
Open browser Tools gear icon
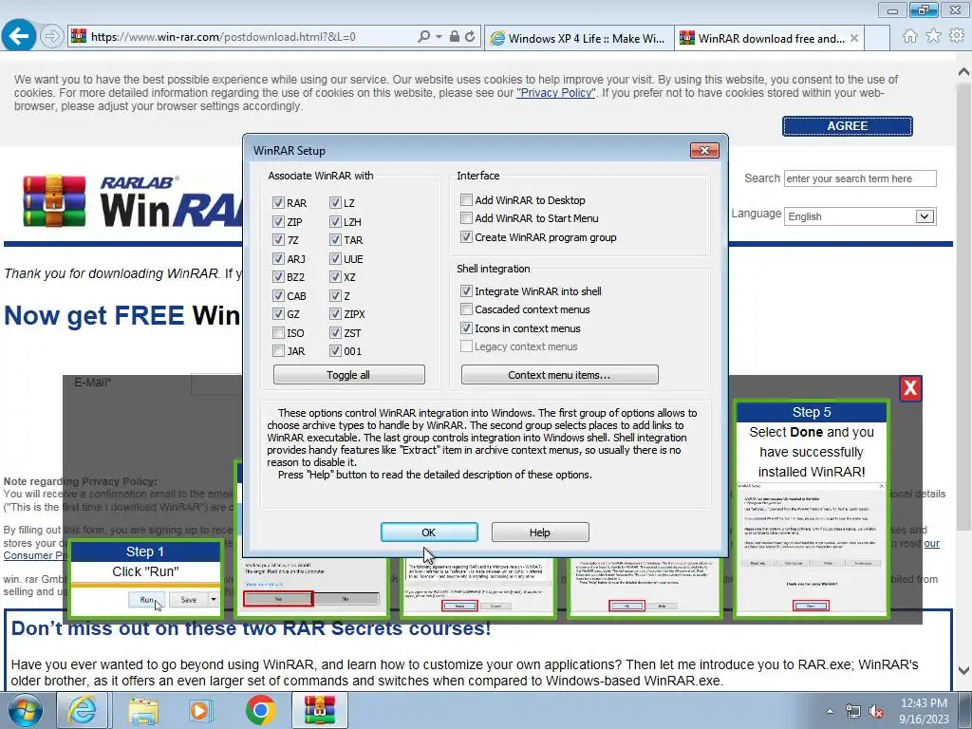957,36
